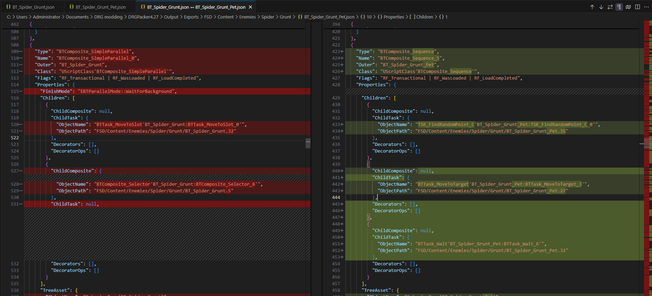
Task: Expand the Enemies breadcrumb folder
Action: 247,17
